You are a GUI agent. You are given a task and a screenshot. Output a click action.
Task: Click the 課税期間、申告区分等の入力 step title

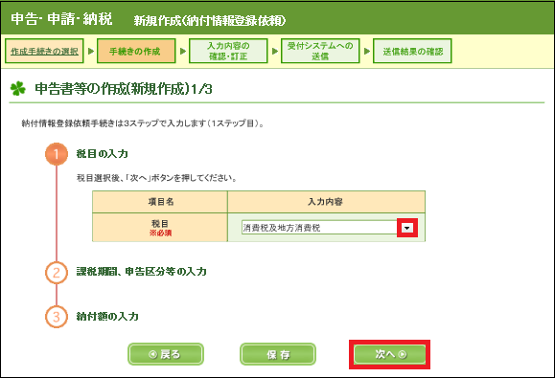(142, 272)
